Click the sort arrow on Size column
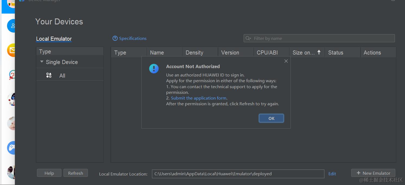 [x=319, y=52]
